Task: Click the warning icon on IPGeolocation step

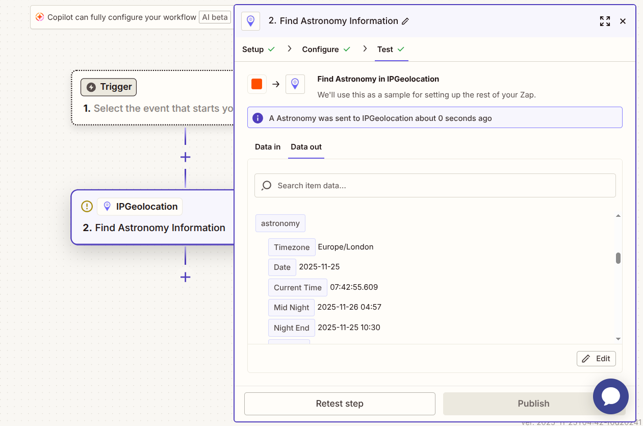Action: pos(87,207)
